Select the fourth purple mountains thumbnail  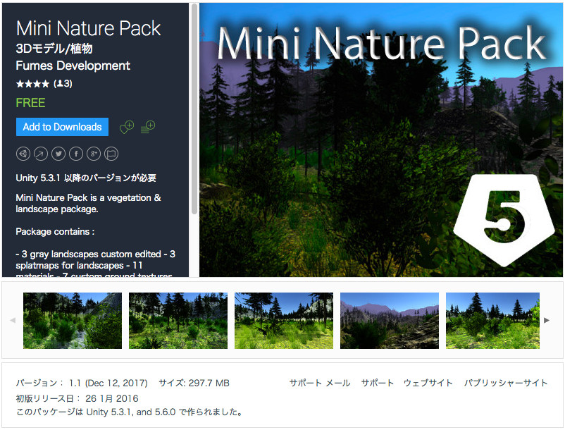tap(390, 321)
